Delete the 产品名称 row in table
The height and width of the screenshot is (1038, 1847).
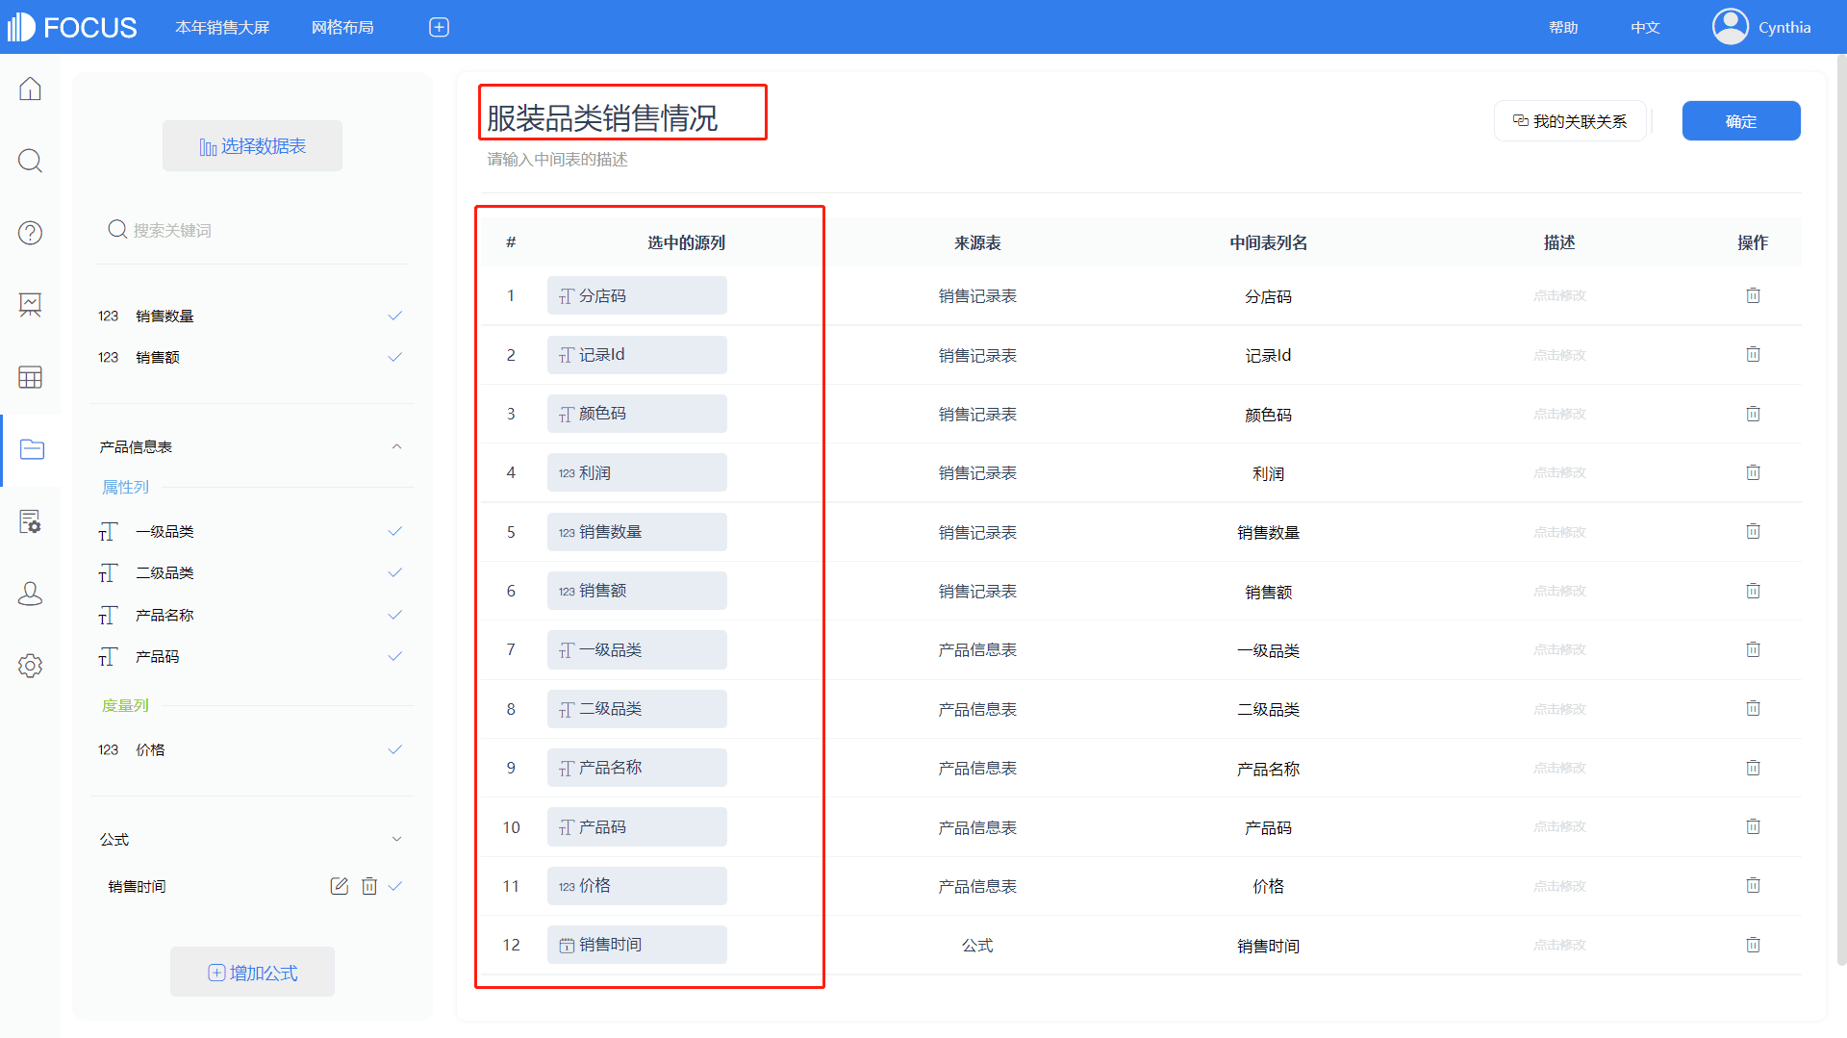[x=1753, y=768]
